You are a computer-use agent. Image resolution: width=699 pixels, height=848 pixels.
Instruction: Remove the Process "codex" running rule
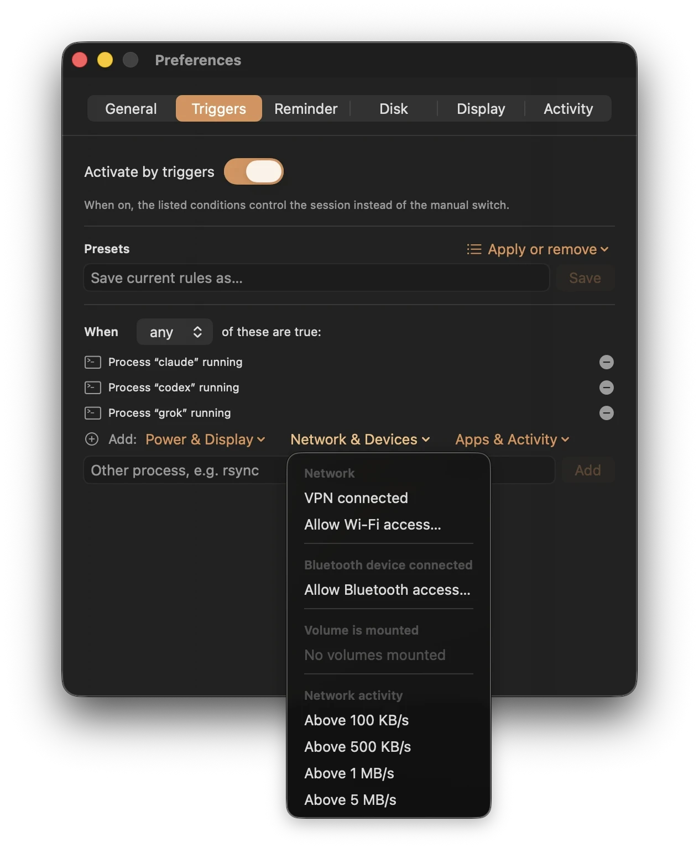(x=606, y=388)
